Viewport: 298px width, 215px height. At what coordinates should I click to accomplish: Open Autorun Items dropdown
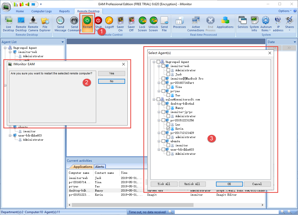pyautogui.click(x=266, y=24)
